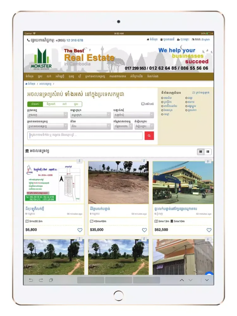Open the sort-by dropdown beside the parking filter
This screenshot has width=237, height=316.
pos(144,126)
